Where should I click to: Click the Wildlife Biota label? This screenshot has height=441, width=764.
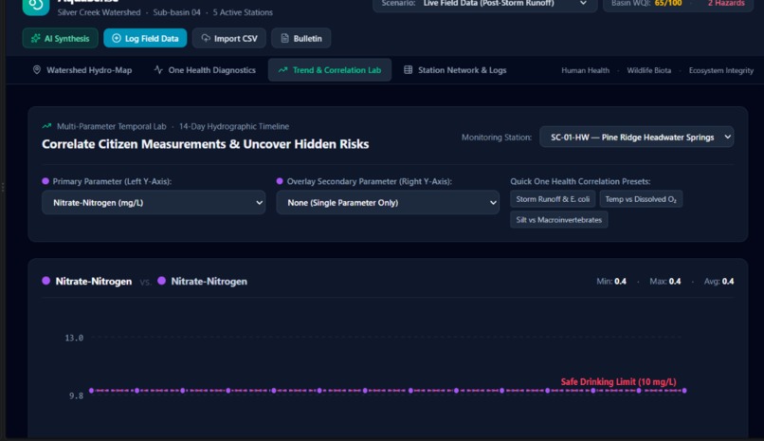click(649, 70)
